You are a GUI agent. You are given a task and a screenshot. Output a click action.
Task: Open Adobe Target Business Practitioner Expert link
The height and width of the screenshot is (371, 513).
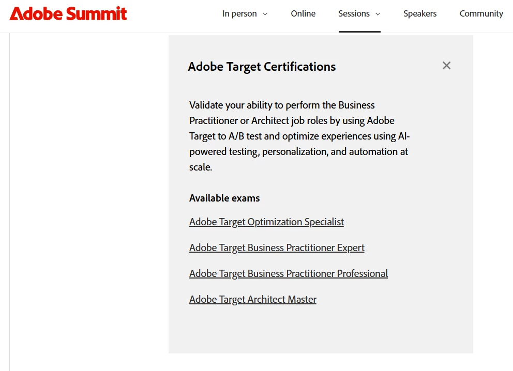pyautogui.click(x=277, y=248)
